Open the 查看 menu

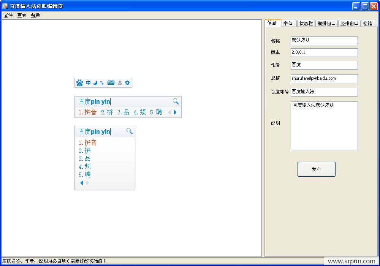[x=22, y=15]
